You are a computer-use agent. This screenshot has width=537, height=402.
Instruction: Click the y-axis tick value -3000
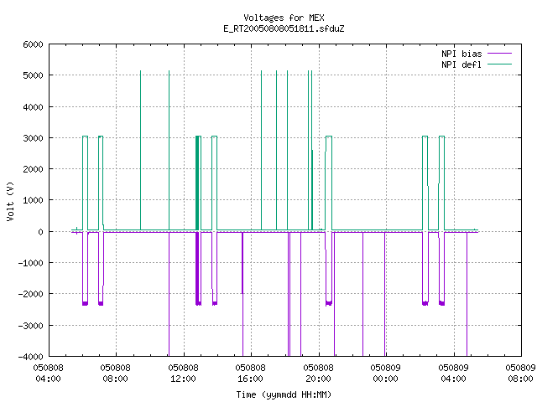coord(30,326)
